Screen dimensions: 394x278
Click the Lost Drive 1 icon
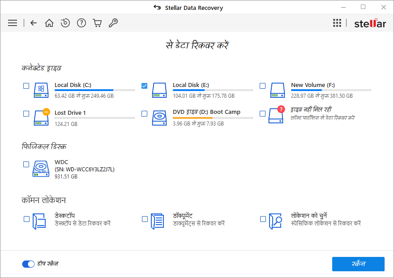click(x=41, y=117)
